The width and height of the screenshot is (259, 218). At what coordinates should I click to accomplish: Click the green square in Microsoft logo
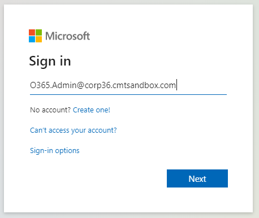(38, 32)
